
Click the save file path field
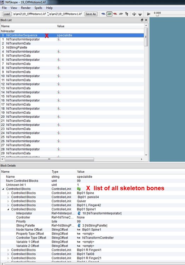[66, 14]
